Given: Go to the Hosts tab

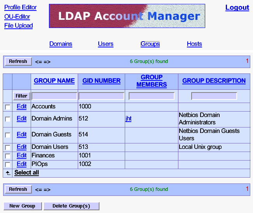Looking at the screenshot, I should pos(194,44).
